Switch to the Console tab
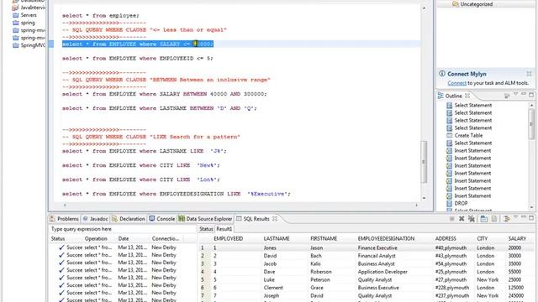538x302 pixels. pos(161,218)
